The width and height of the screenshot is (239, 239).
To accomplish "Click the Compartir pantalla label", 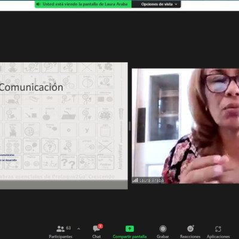I will 130,237.
